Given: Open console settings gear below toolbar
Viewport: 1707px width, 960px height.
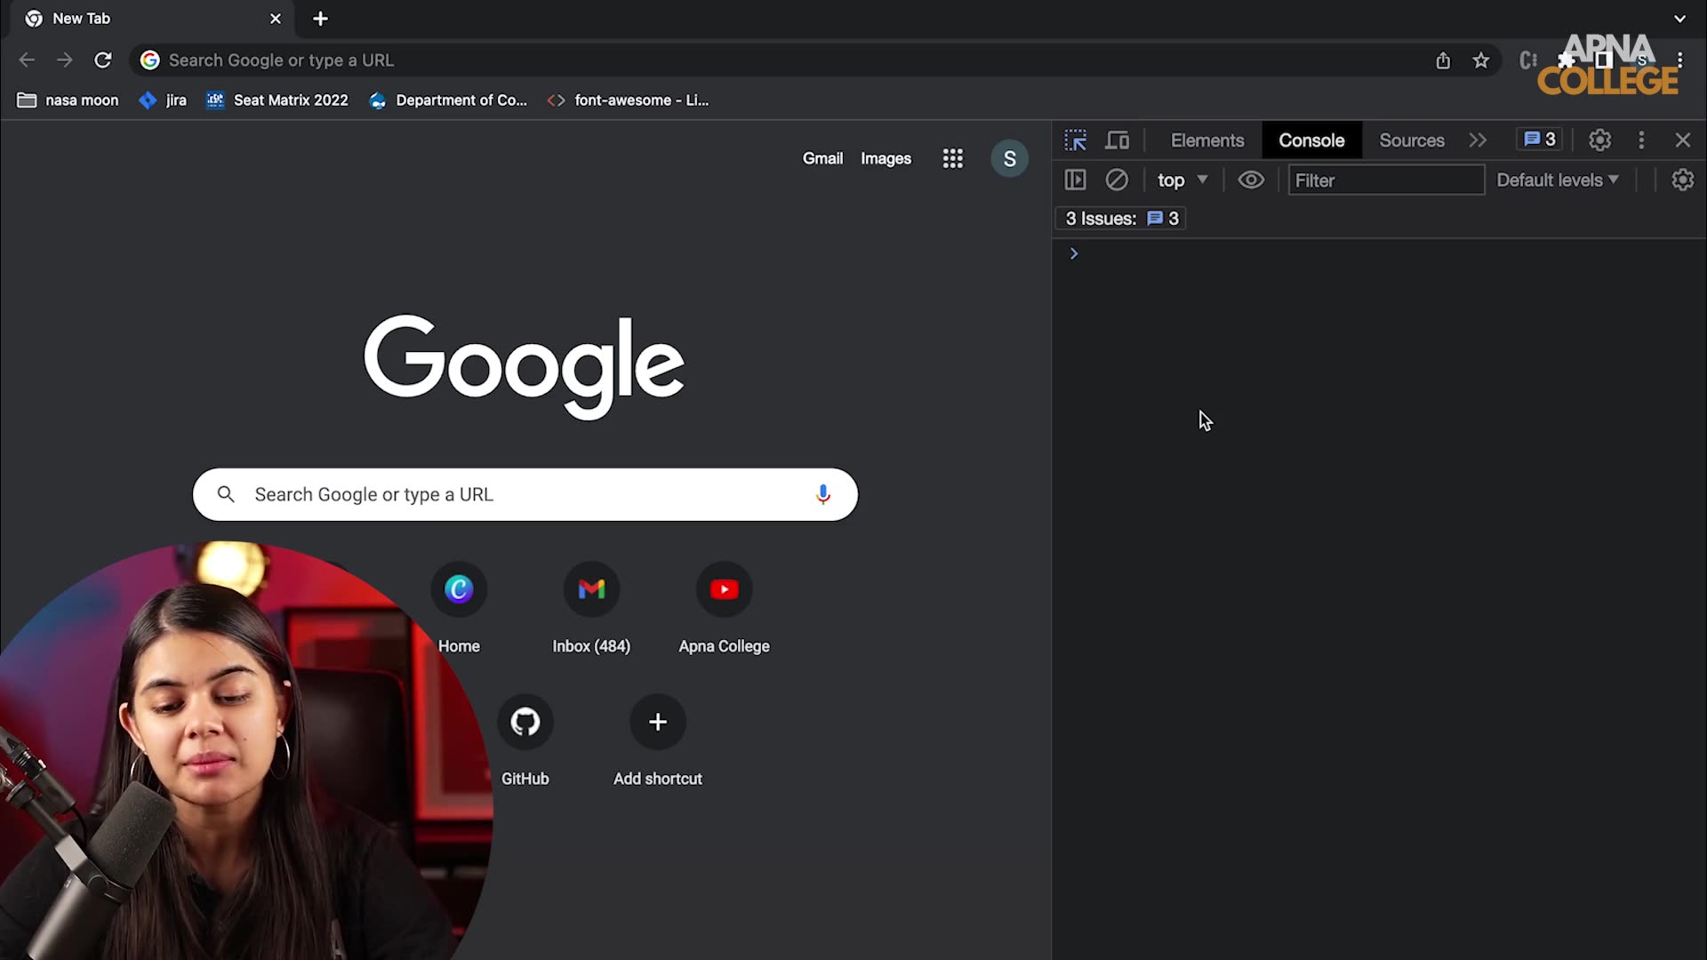Looking at the screenshot, I should click(1682, 180).
